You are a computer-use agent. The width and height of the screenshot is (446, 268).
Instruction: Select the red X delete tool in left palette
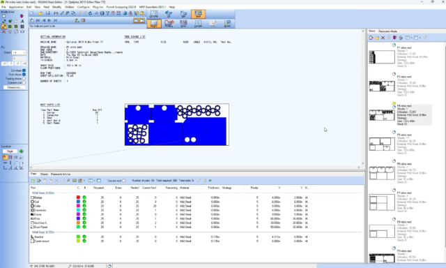(3, 31)
